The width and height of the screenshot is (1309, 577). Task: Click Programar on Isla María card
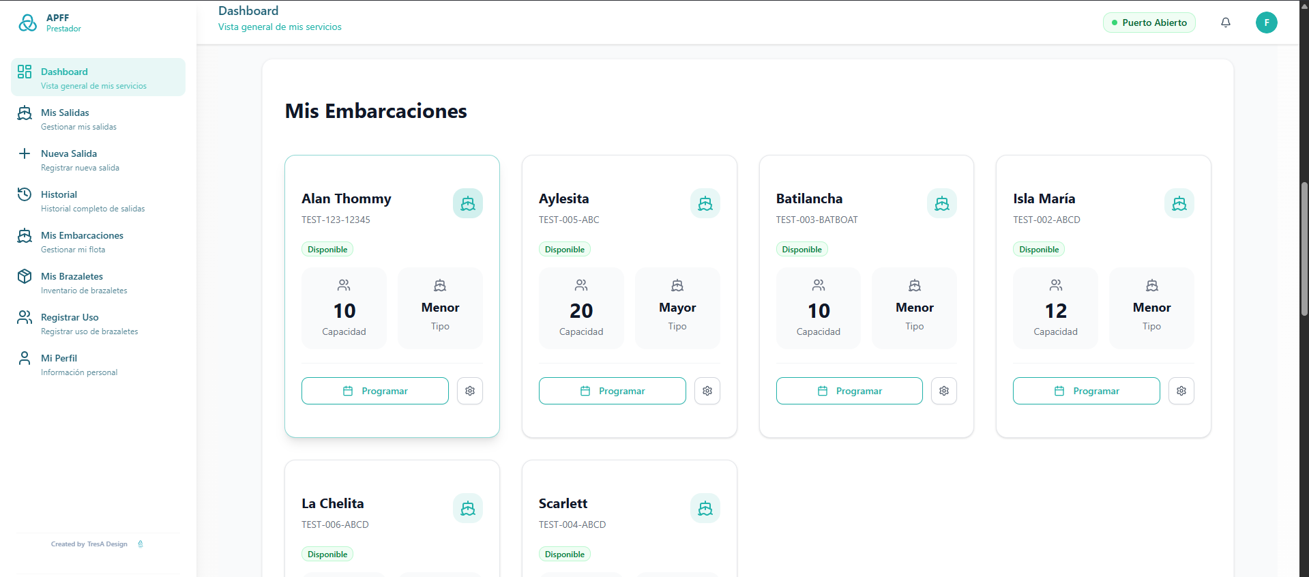(1087, 391)
